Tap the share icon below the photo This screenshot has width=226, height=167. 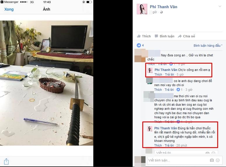click(6, 161)
